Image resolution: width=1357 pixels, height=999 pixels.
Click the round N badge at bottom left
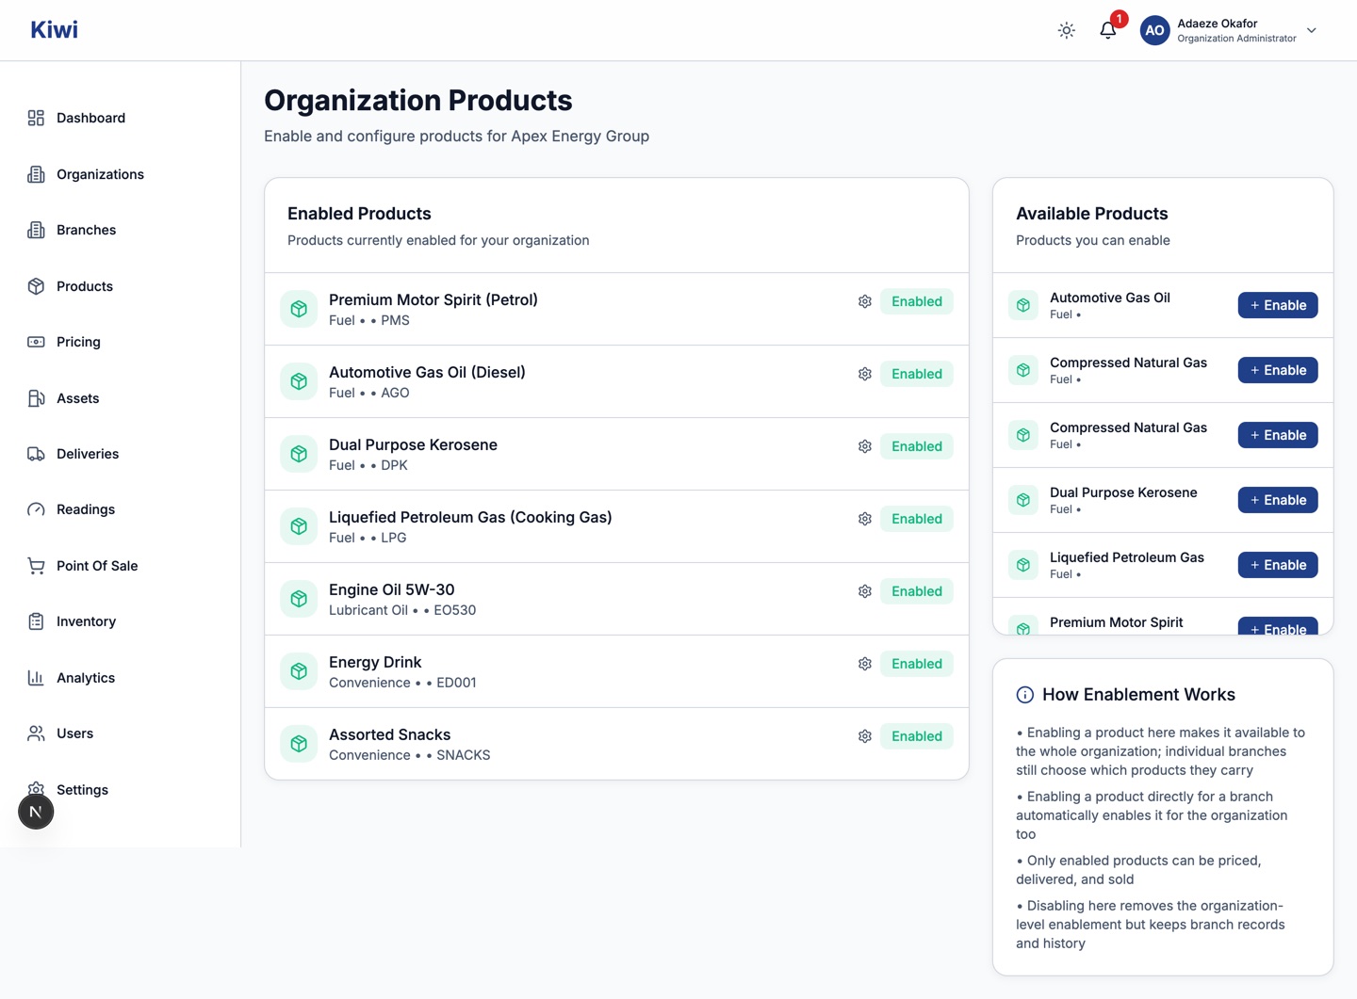pos(36,812)
